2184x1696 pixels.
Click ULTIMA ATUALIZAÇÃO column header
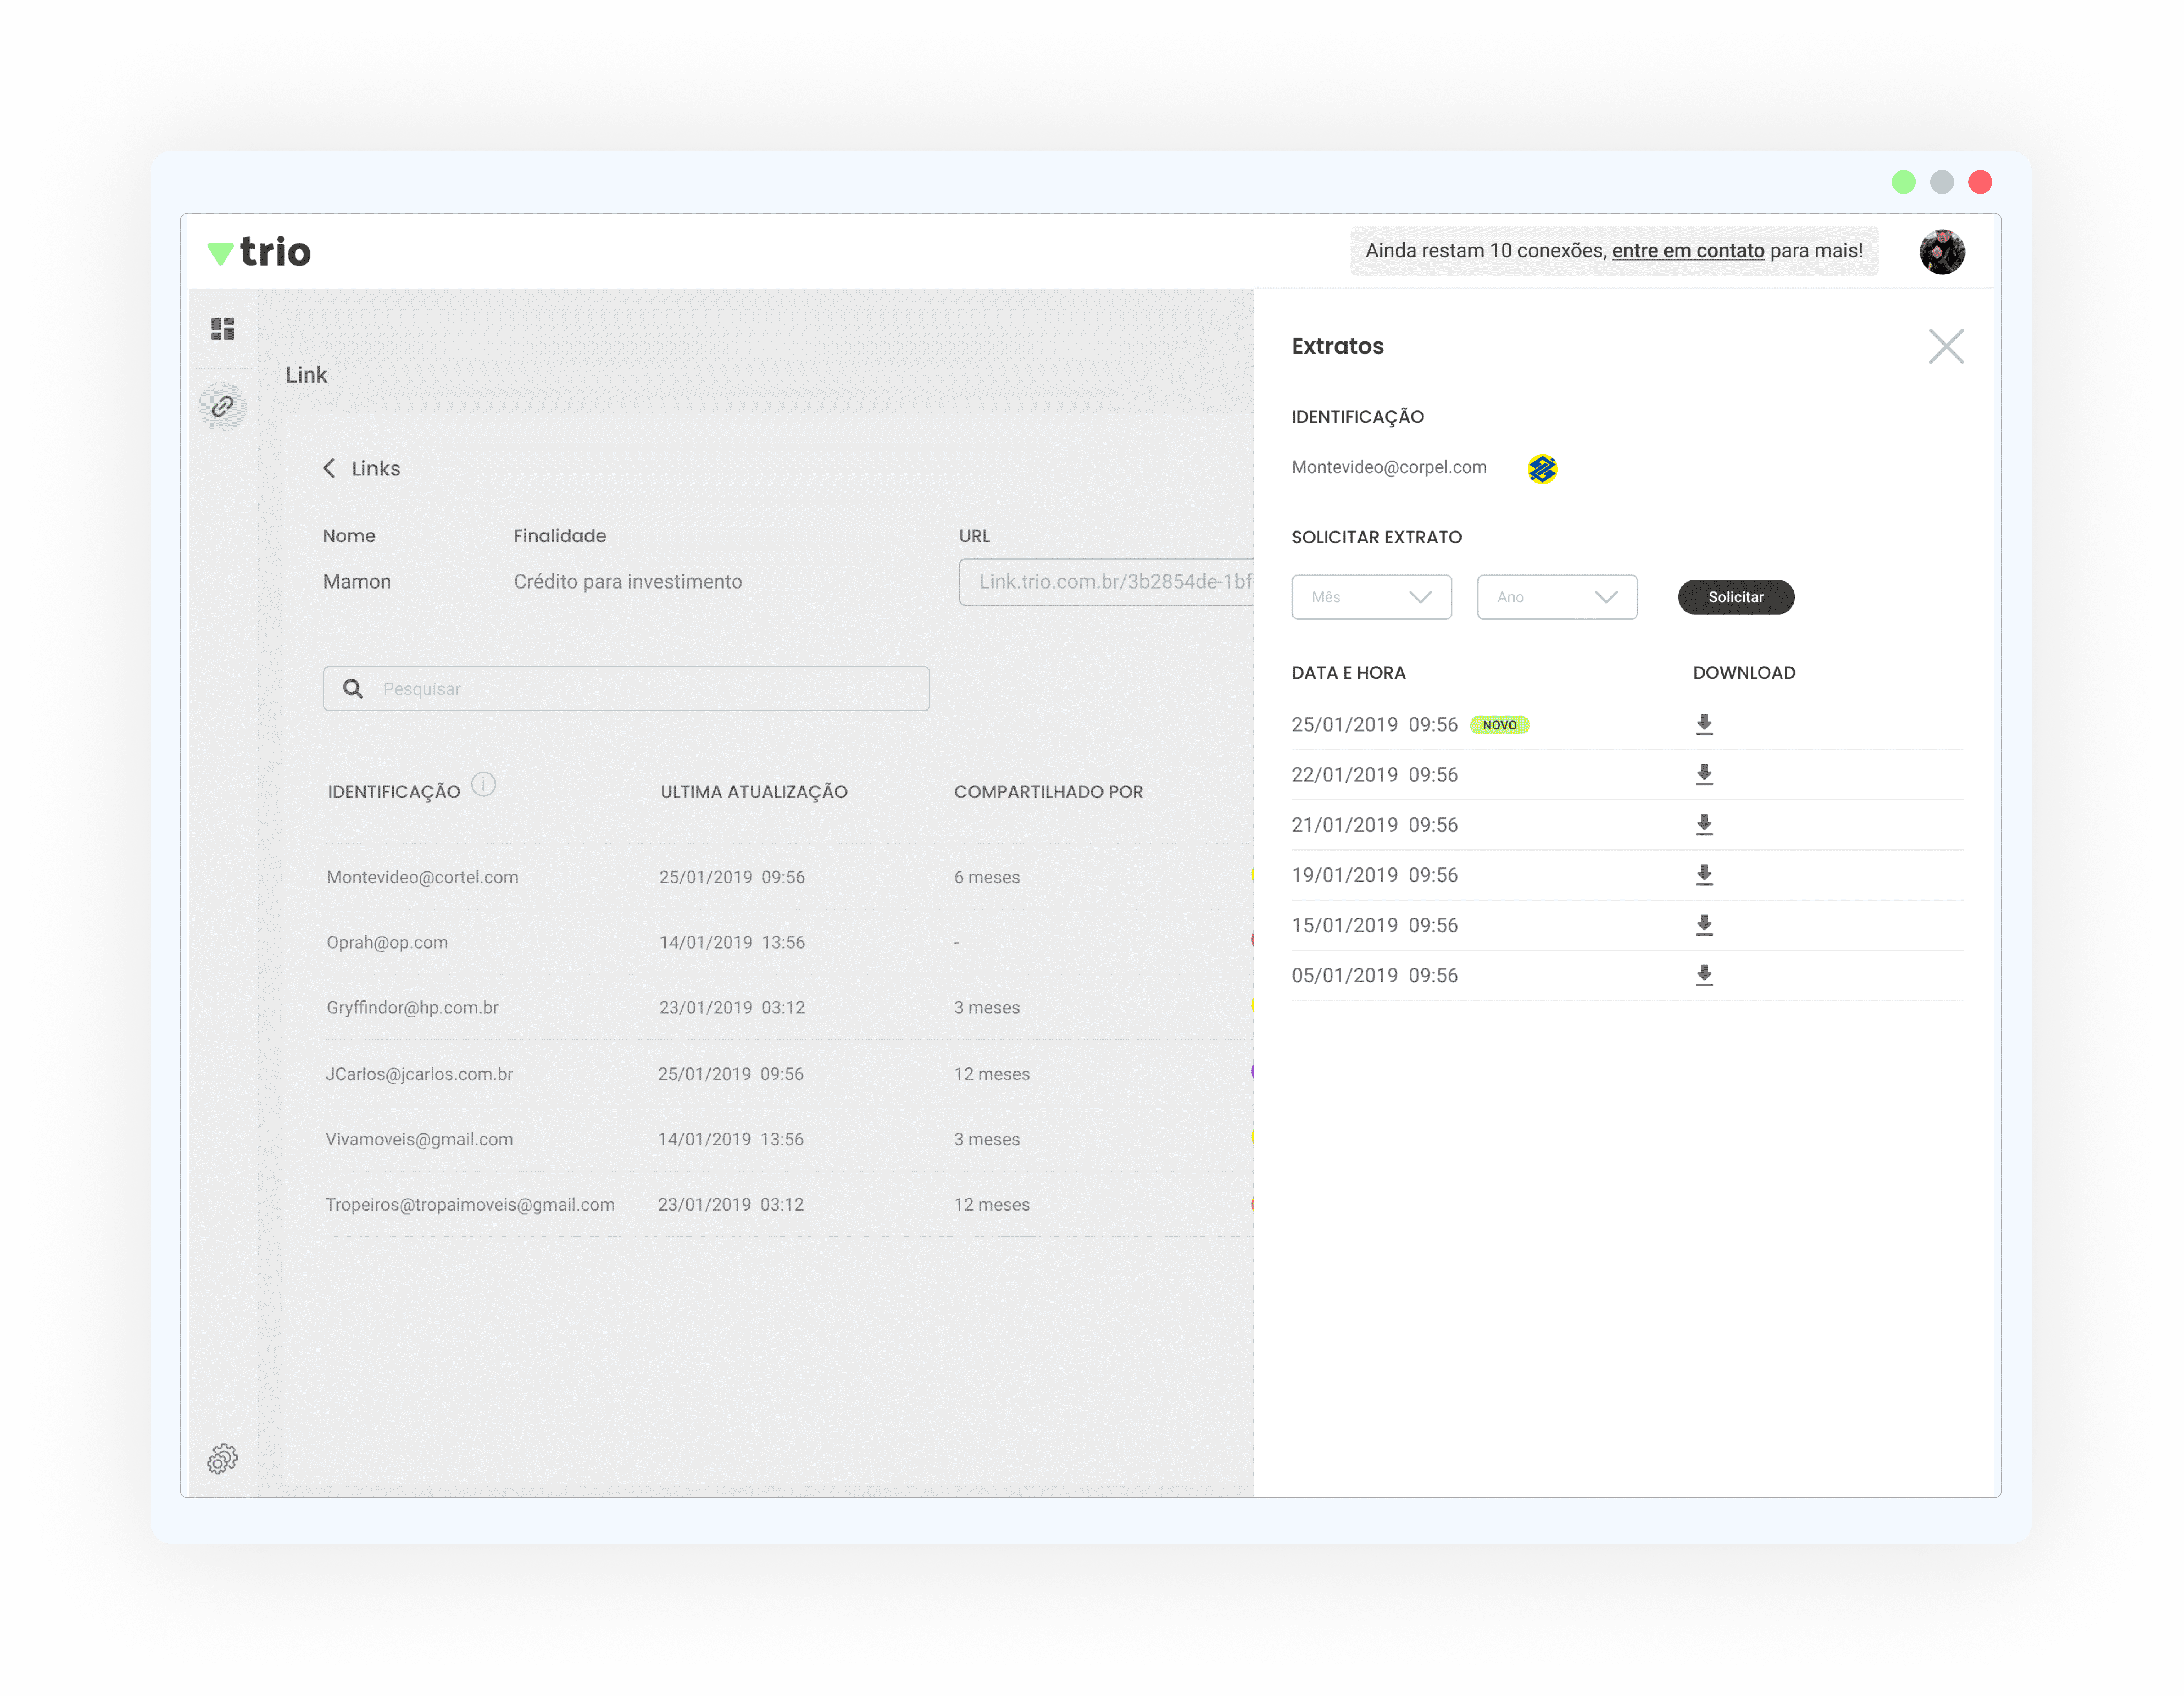click(754, 791)
